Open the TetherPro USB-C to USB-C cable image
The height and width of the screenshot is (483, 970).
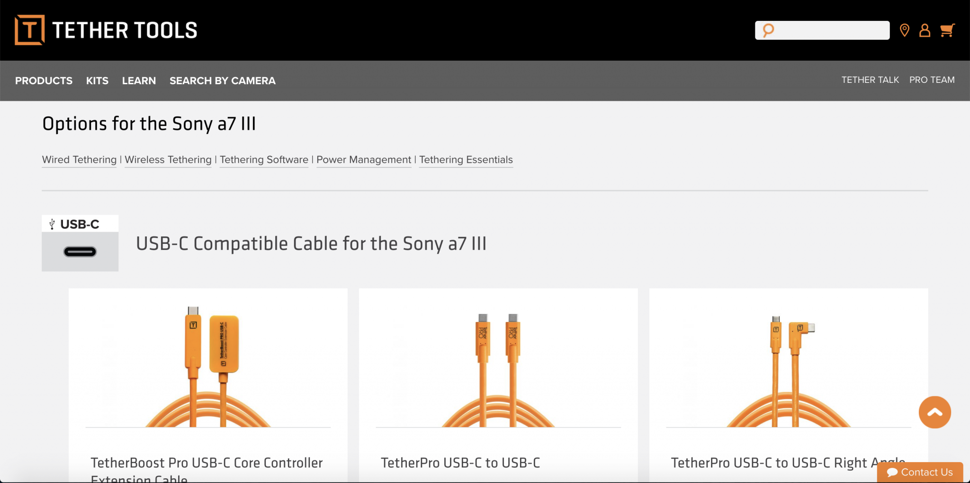498,365
